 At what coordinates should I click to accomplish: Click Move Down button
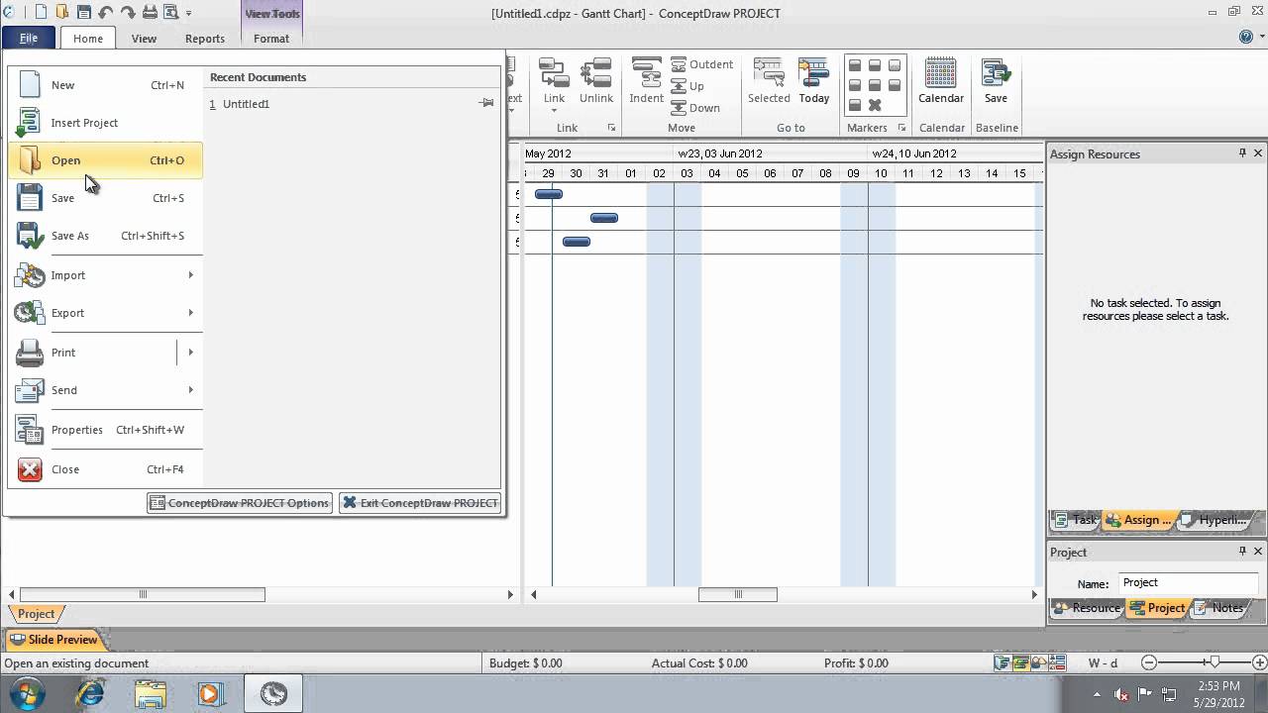coord(695,108)
